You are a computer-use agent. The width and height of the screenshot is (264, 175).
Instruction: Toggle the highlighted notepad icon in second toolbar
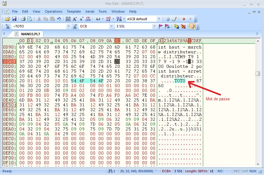pyautogui.click(x=192, y=27)
